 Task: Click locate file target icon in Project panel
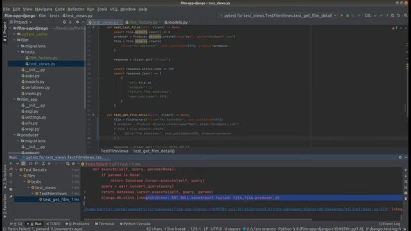pyautogui.click(x=64, y=22)
